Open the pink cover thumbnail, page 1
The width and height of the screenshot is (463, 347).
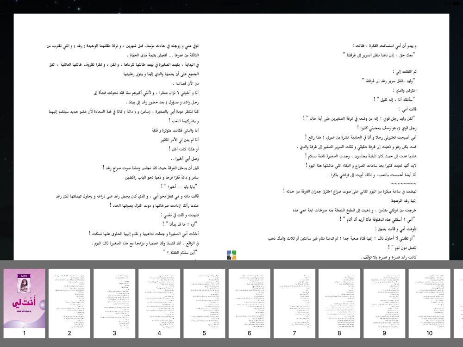[24, 303]
